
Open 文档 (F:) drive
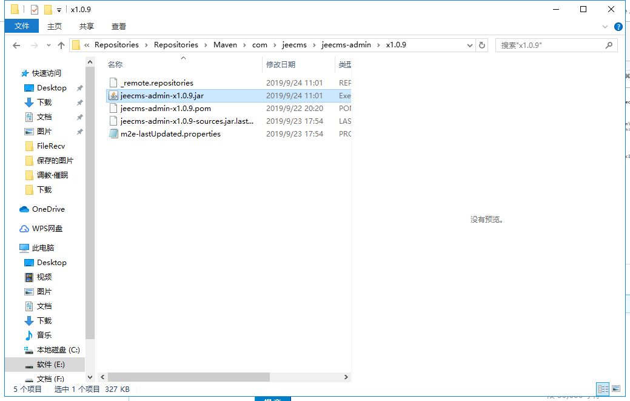[x=50, y=379]
